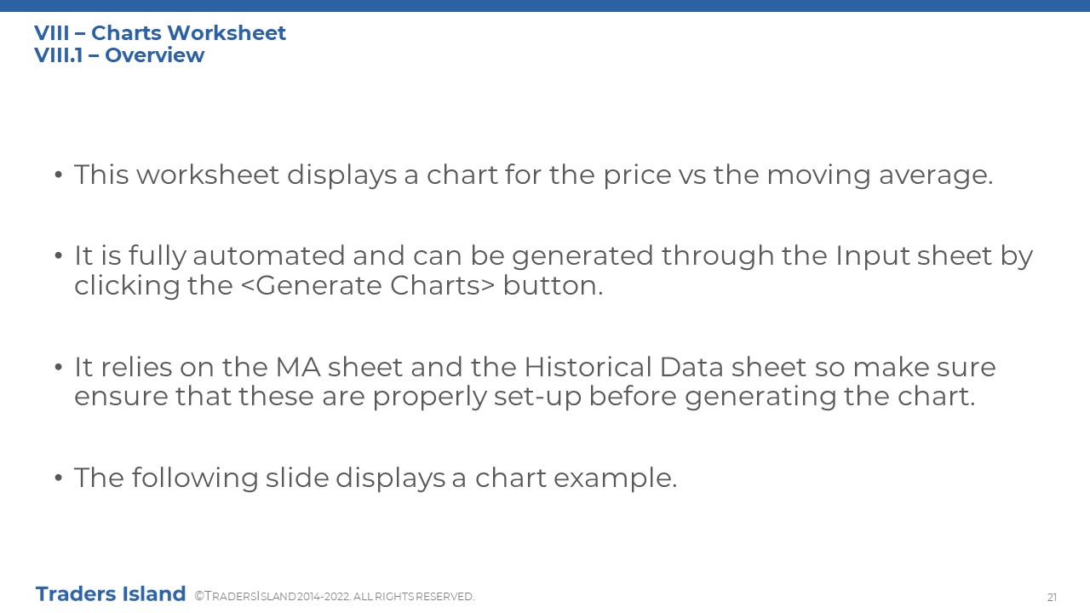Viewport: 1090px width, 613px height.
Task: Select the words 'moving average' in first bullet
Action: (880, 175)
